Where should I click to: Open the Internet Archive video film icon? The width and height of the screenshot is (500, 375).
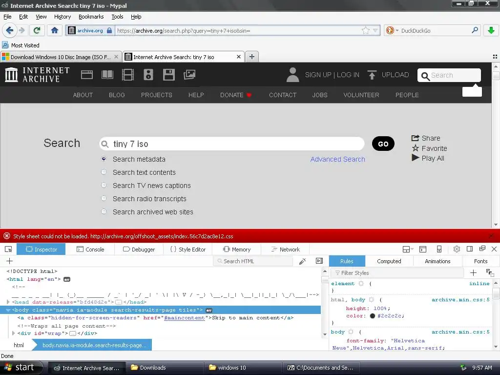pos(127,75)
